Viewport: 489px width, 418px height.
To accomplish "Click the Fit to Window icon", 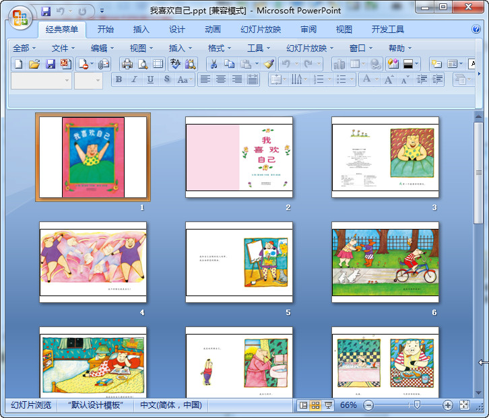I will click(464, 405).
